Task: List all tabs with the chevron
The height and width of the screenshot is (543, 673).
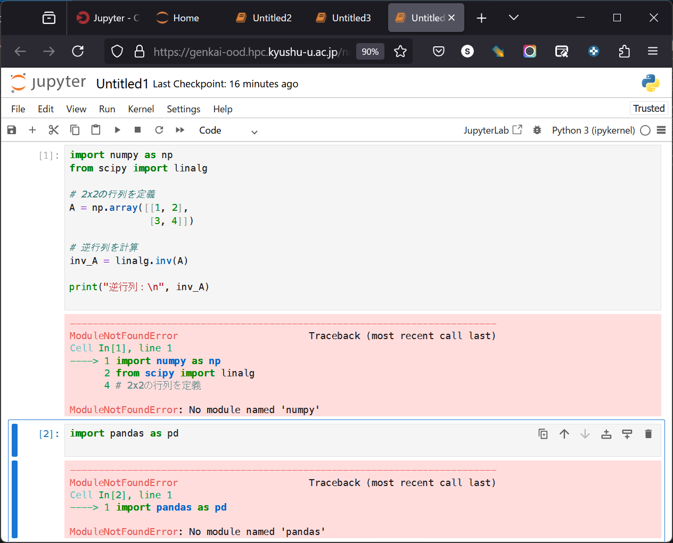Action: (514, 18)
